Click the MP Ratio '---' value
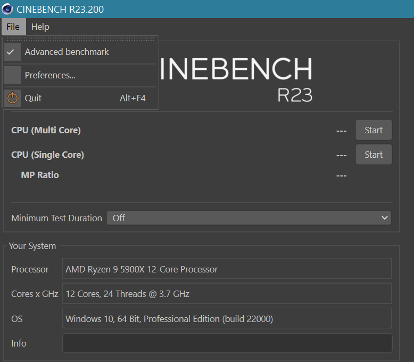The height and width of the screenshot is (362, 414). (x=342, y=175)
